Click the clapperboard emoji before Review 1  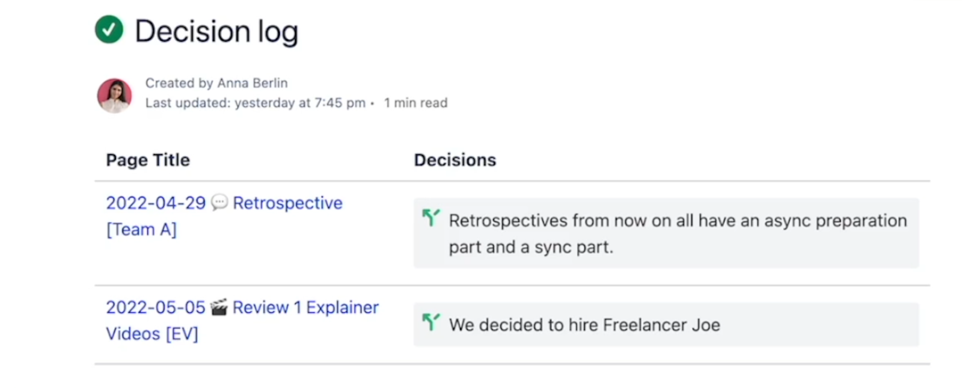click(x=219, y=307)
